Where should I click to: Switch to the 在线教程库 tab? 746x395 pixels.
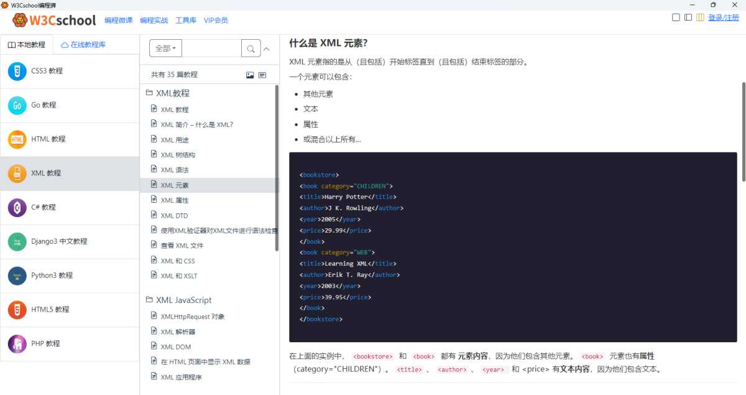[83, 45]
